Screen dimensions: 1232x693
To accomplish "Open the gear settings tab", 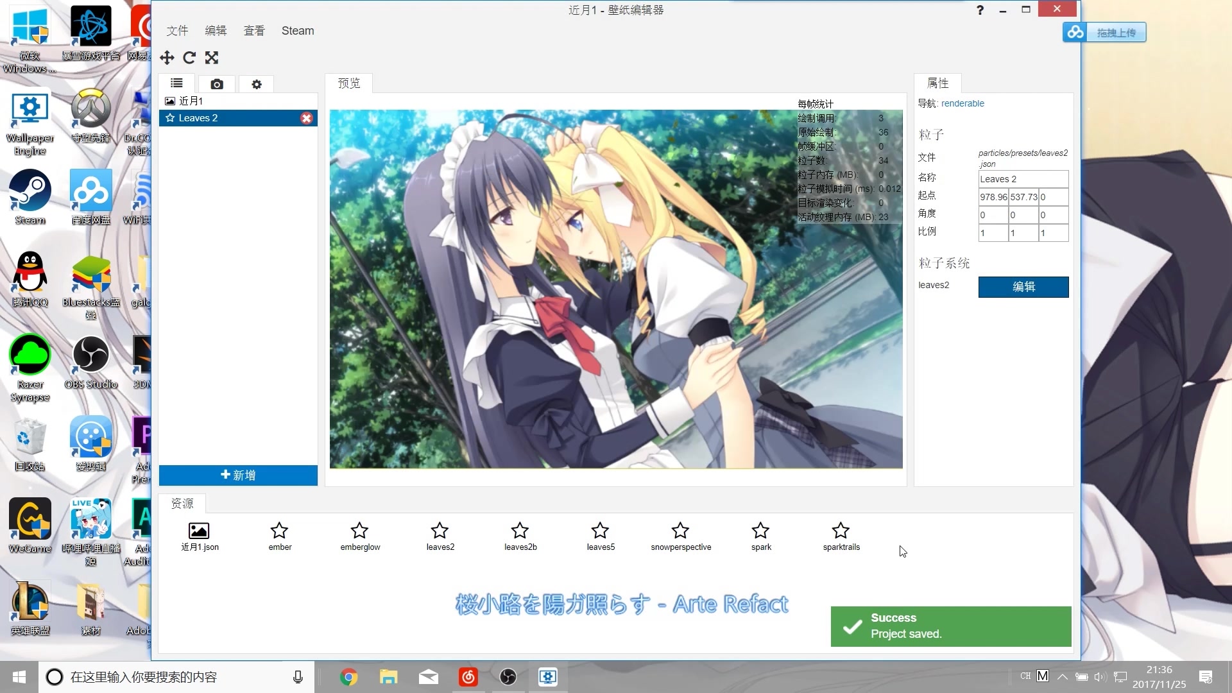I will point(257,84).
